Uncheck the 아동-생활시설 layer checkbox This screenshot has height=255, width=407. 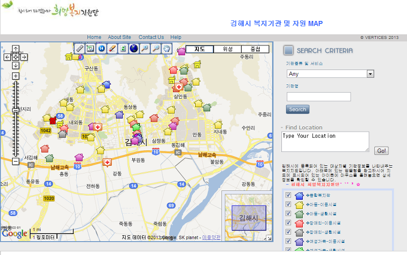tap(288, 214)
